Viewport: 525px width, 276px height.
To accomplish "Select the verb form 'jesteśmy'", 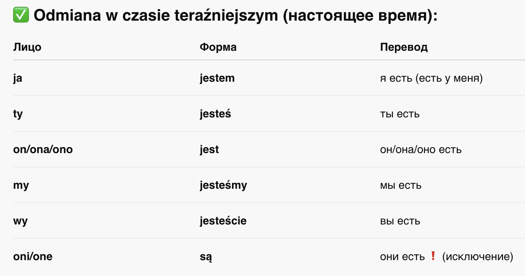I will (223, 186).
